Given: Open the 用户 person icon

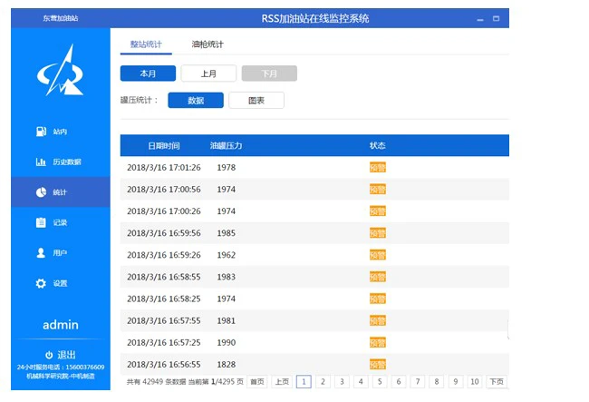Looking at the screenshot, I should pyautogui.click(x=41, y=252).
